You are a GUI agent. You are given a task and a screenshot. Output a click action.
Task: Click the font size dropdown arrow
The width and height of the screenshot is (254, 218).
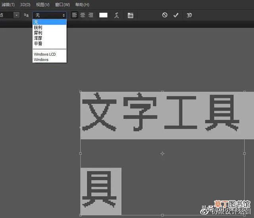17,15
